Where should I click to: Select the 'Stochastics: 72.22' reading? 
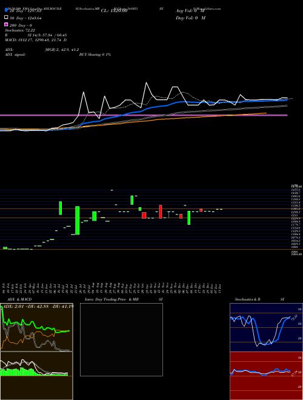[20, 30]
